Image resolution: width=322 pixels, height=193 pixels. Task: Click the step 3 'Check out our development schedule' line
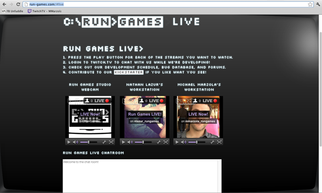pyautogui.click(x=144, y=67)
